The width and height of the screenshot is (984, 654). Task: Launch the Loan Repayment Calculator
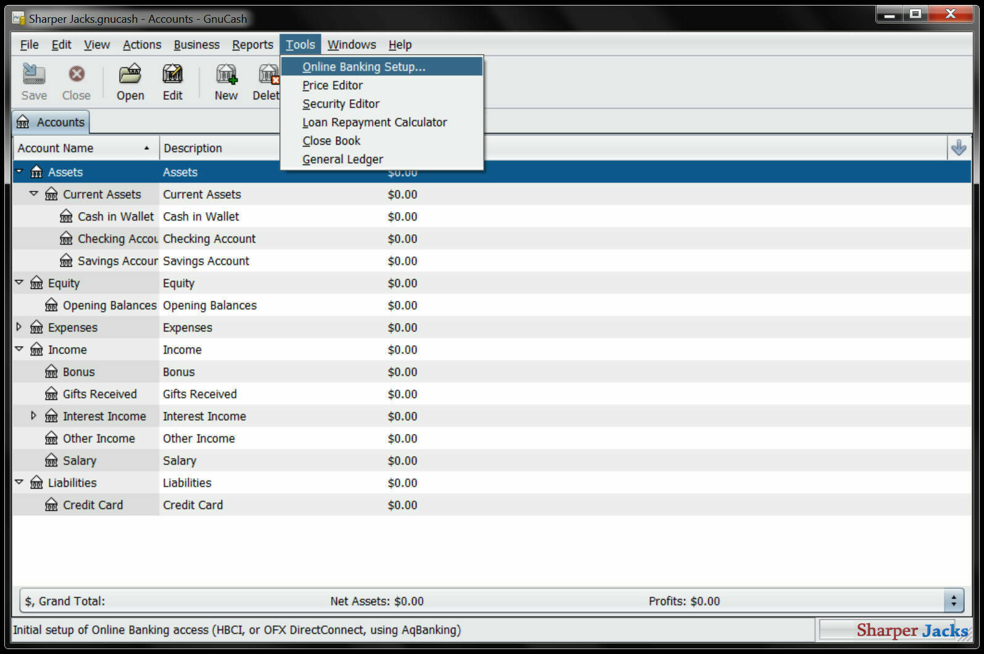pos(381,122)
